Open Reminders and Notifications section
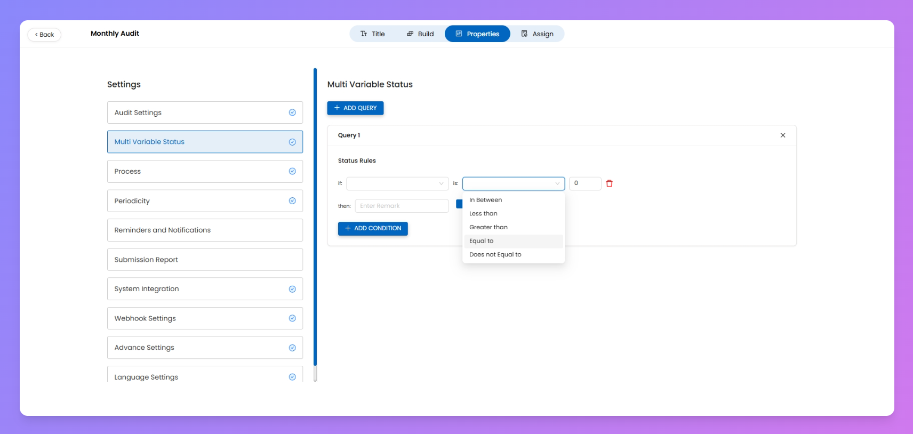The image size is (913, 434). (x=205, y=230)
